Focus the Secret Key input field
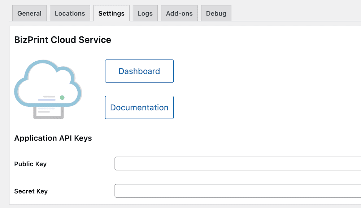Screen dimensions: 361x208 point(238,191)
